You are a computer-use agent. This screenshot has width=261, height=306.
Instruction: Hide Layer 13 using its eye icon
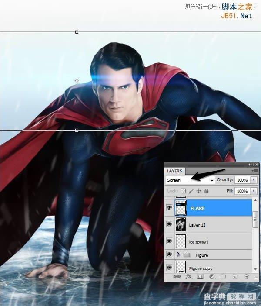(169, 224)
